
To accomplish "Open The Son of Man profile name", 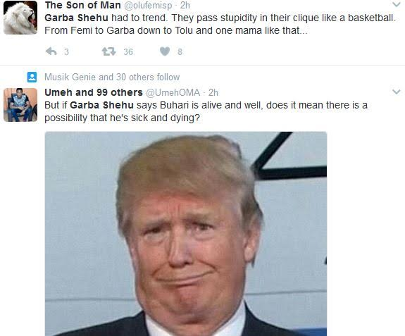I will 82,5.
